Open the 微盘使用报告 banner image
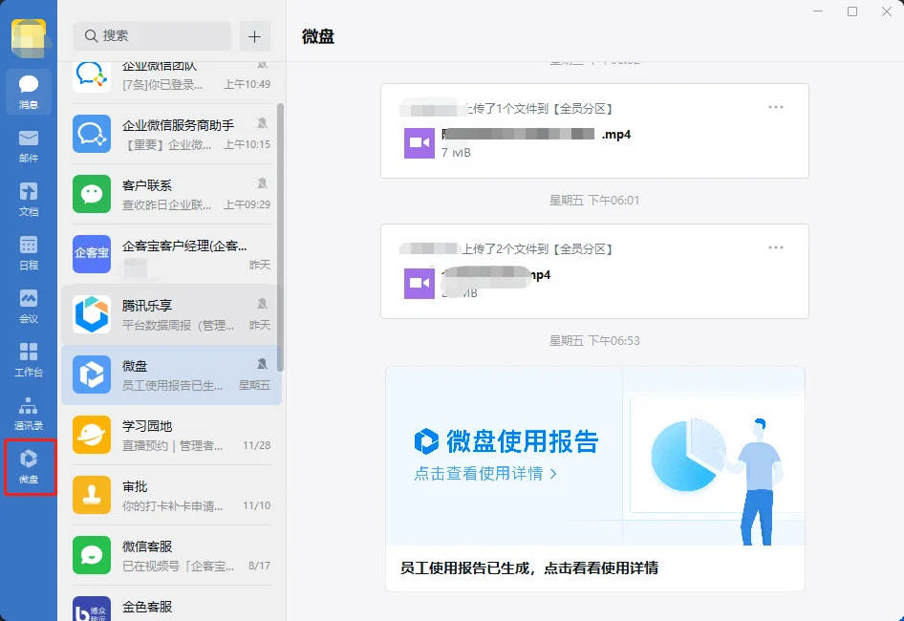Image resolution: width=904 pixels, height=621 pixels. pyautogui.click(x=595, y=456)
